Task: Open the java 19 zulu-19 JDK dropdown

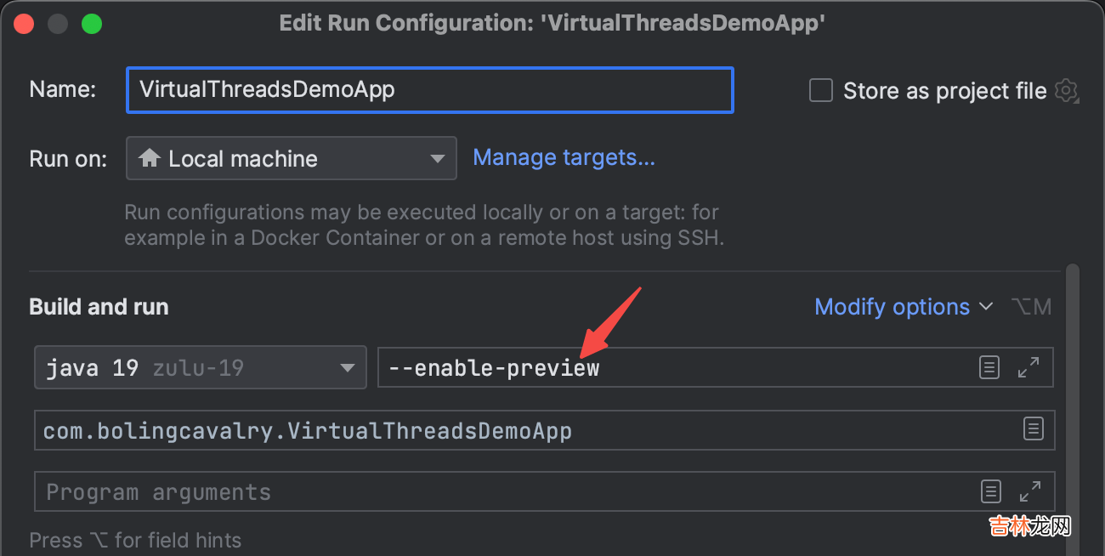Action: (x=201, y=367)
